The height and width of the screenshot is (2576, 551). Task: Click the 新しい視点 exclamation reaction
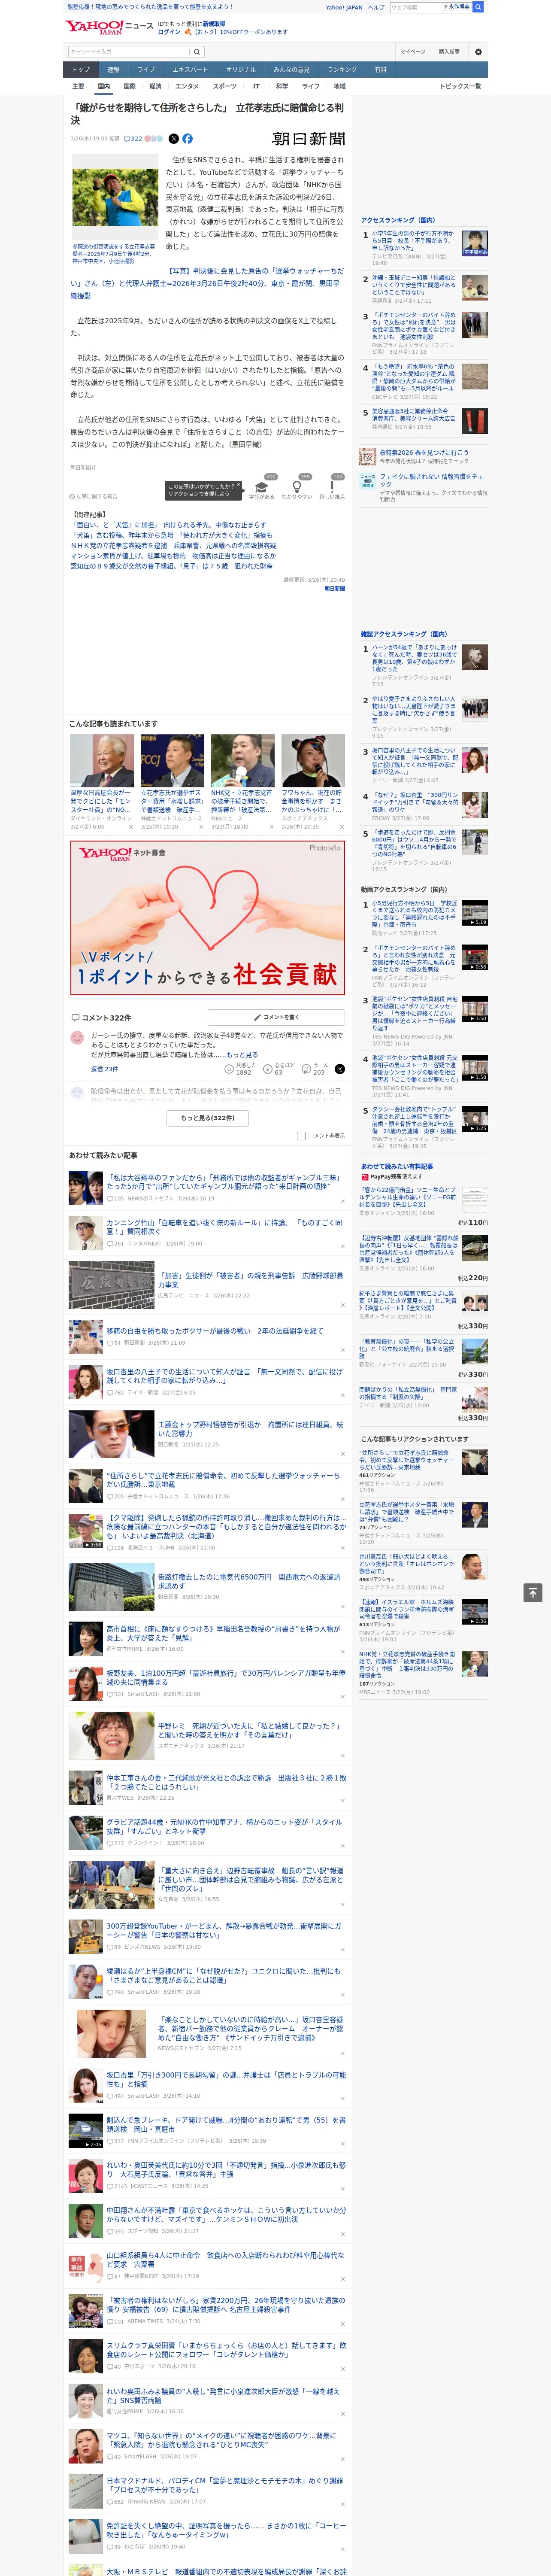coord(332,487)
